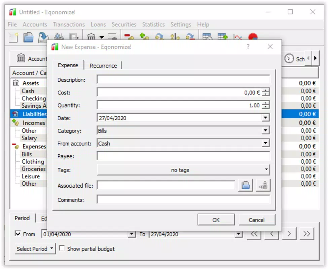328x269 pixels.
Task: Click the Export toolbar icon
Action: click(74, 37)
